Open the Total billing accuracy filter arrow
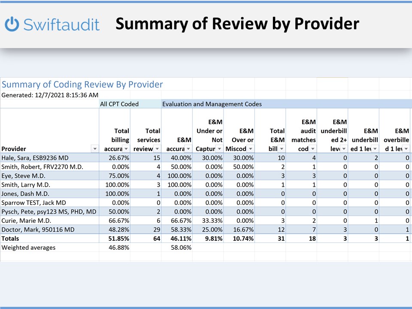The height and width of the screenshot is (309, 412). (x=125, y=148)
